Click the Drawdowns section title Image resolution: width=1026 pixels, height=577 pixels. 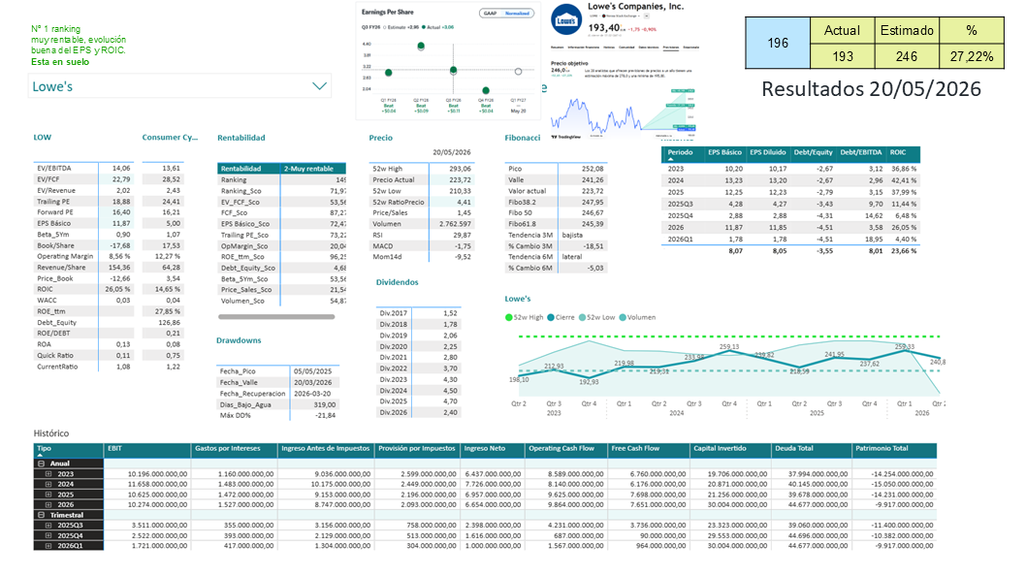pos(239,340)
